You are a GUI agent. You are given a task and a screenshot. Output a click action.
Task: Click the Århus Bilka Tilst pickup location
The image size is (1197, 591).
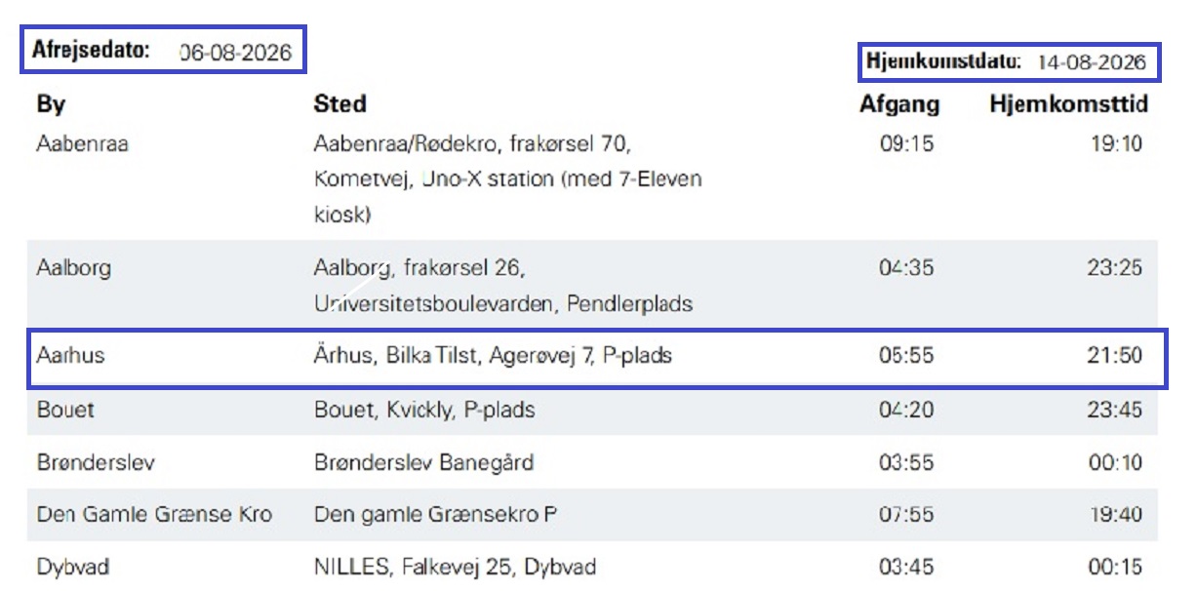[x=492, y=356]
